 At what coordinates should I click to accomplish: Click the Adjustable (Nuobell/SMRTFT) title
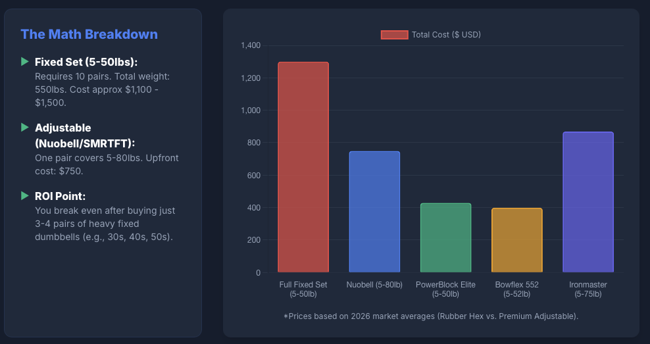click(x=84, y=135)
